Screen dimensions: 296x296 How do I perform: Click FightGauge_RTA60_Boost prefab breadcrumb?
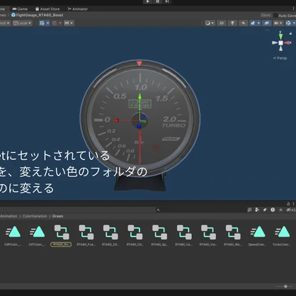click(x=38, y=15)
